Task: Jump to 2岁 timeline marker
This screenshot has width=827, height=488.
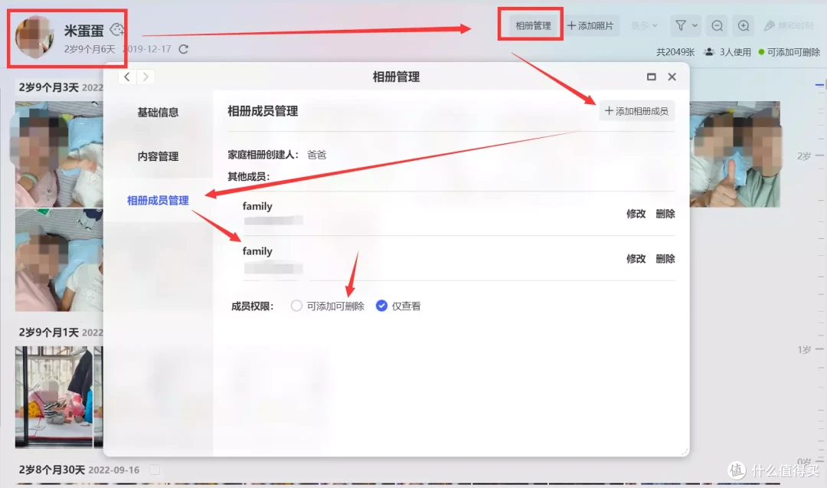Action: click(x=804, y=156)
